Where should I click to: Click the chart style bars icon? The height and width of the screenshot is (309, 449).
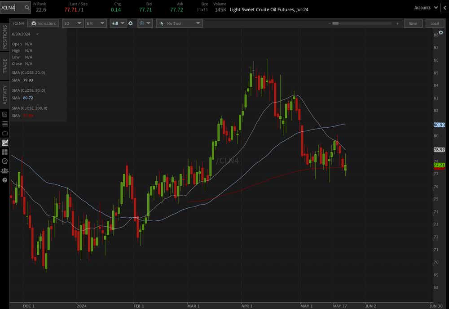point(116,23)
